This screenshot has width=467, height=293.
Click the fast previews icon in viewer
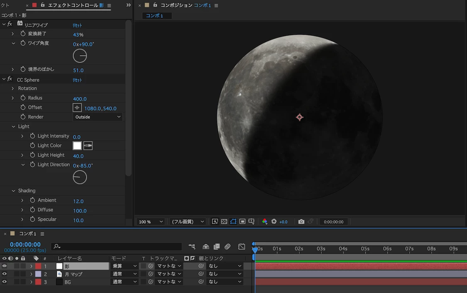coord(215,222)
